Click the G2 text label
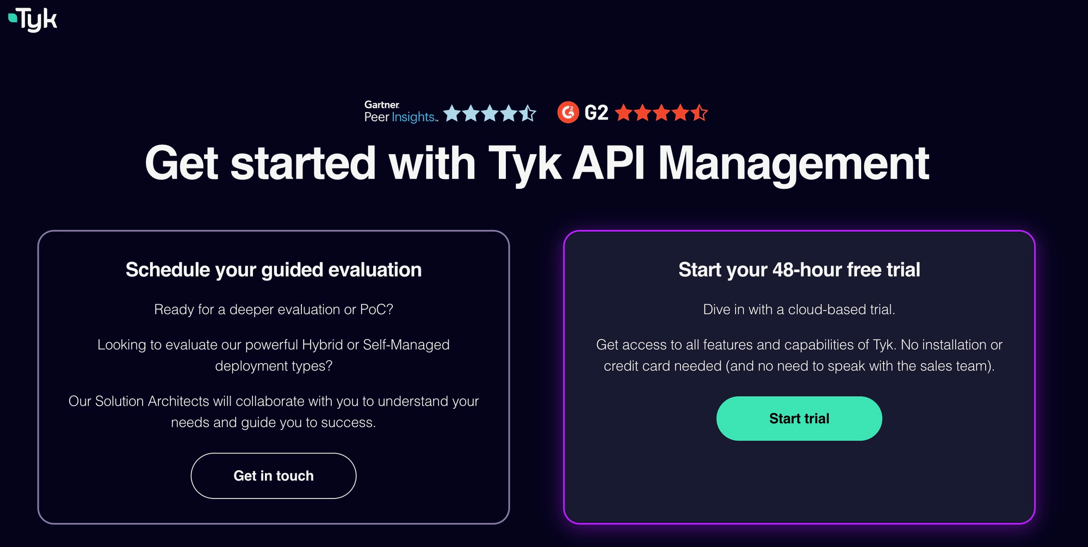Viewport: 1088px width, 547px height. tap(597, 113)
